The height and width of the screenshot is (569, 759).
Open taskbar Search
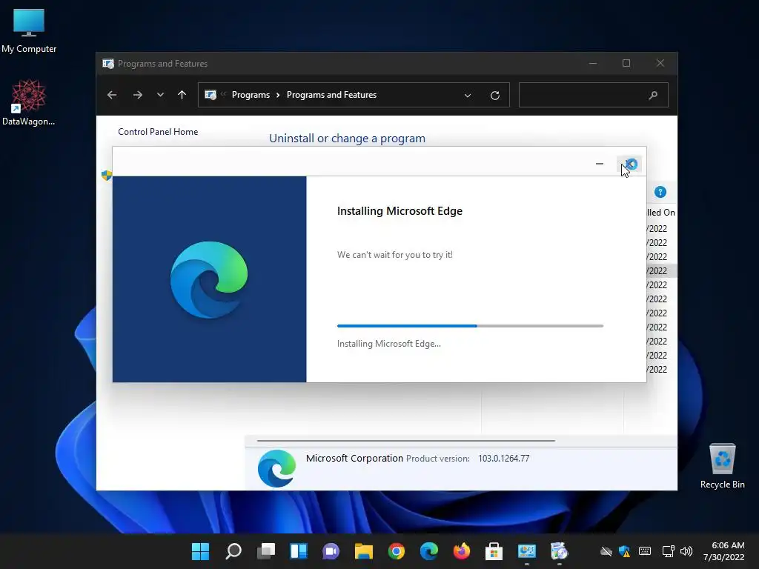(233, 551)
